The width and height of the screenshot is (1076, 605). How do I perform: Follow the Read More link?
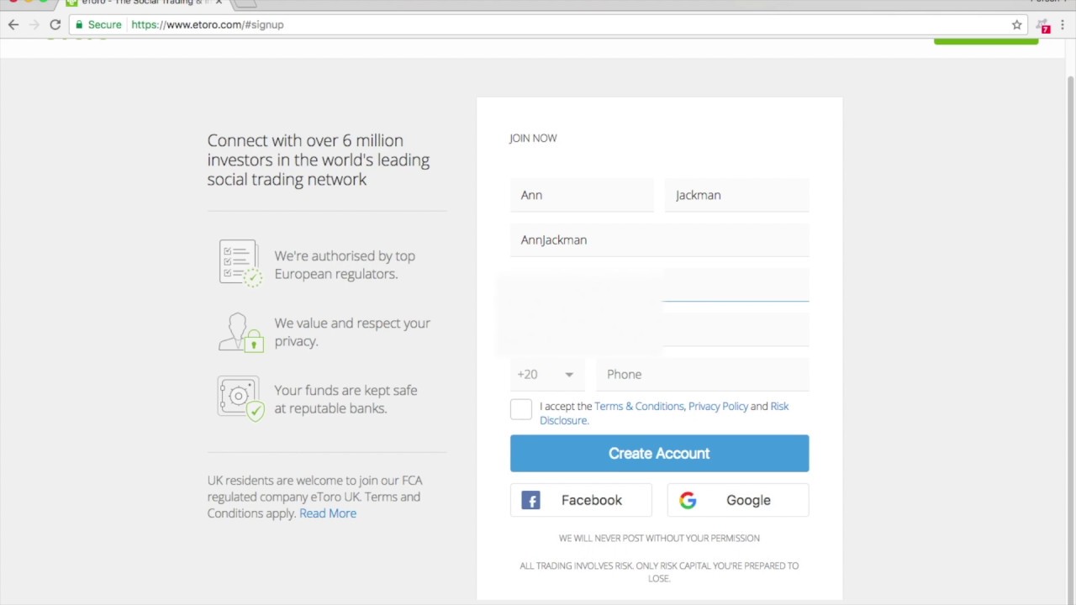(x=328, y=513)
